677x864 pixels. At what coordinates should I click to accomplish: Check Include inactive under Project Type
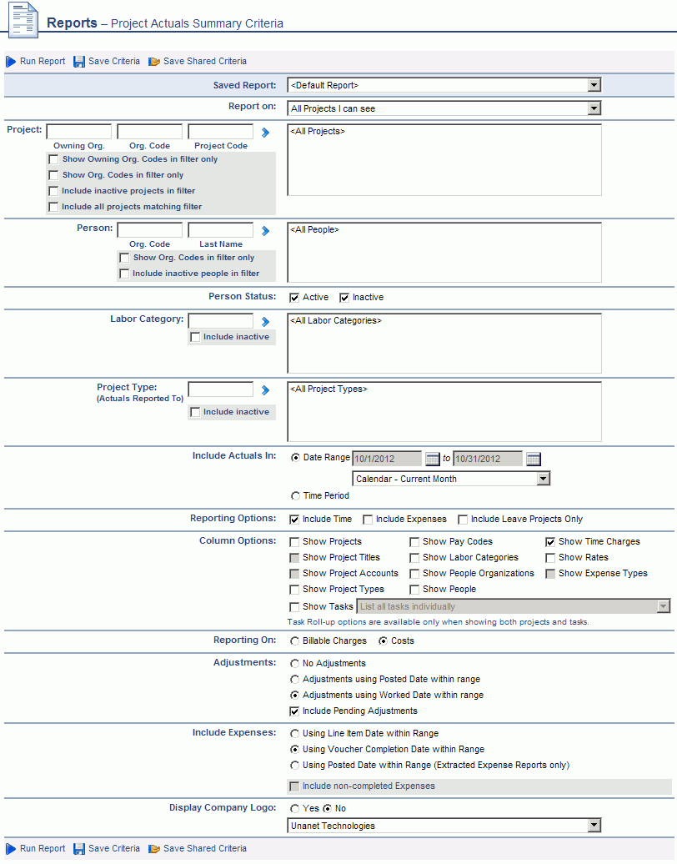[195, 412]
